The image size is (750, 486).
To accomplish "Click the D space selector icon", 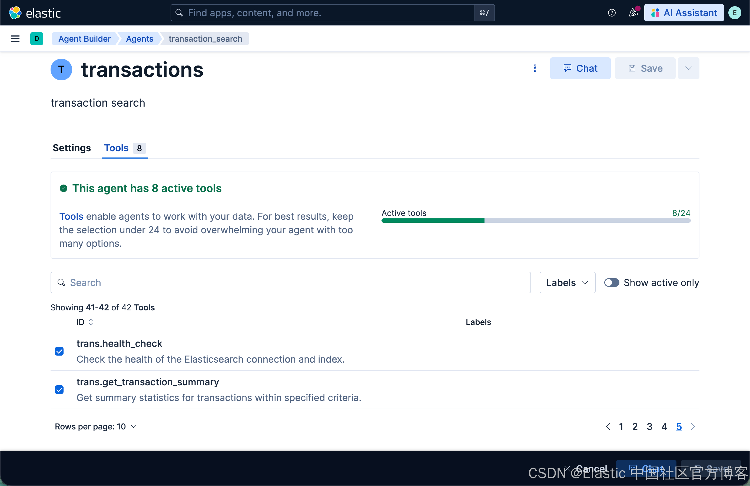I will pyautogui.click(x=36, y=39).
